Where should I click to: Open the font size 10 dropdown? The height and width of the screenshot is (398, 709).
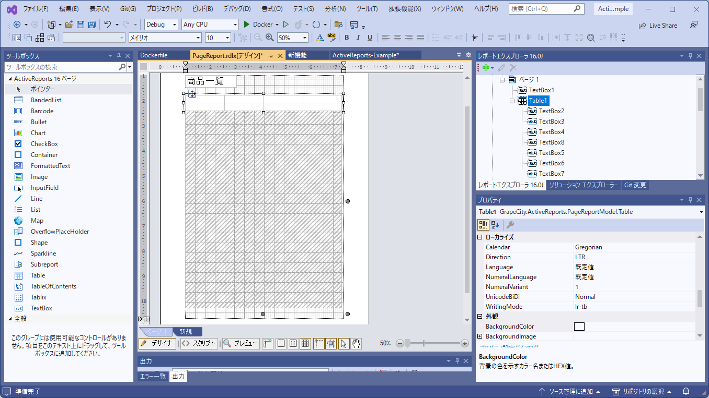coord(218,38)
